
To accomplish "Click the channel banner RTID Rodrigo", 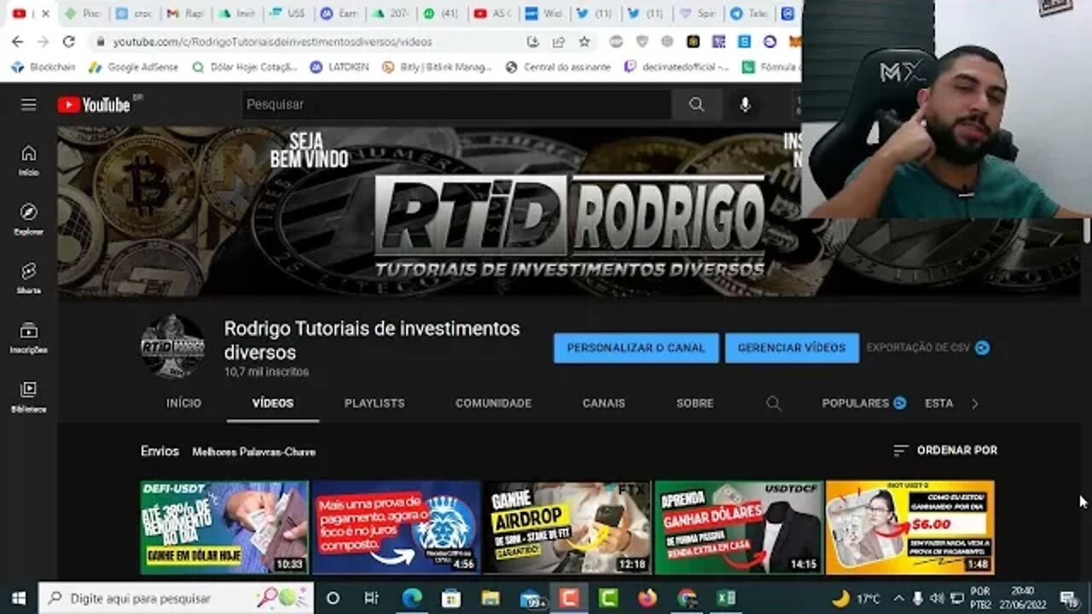I will tap(568, 211).
